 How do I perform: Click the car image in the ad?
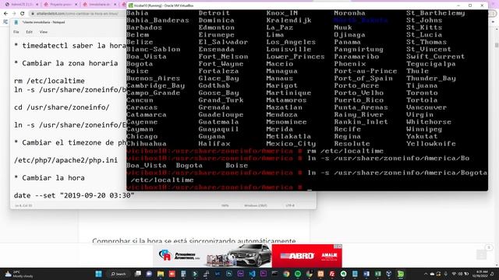[250, 255]
